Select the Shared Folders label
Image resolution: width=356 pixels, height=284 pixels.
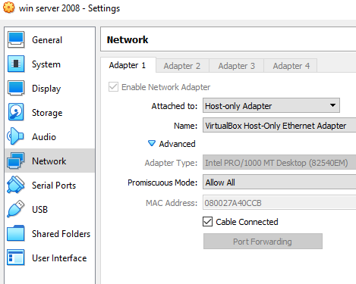61,234
